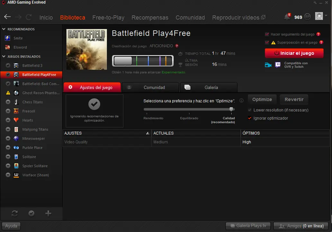Open Comunidad in the top navigation
Viewport: 332px width, 232px height.
190,17
